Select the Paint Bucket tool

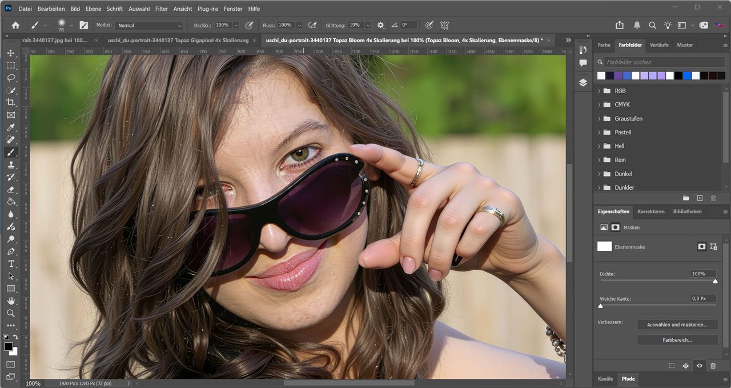(x=11, y=202)
